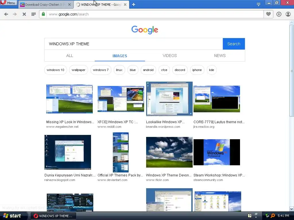294x220 pixels.
Task: Click the magnifier icon in system tray
Action: pos(273,216)
